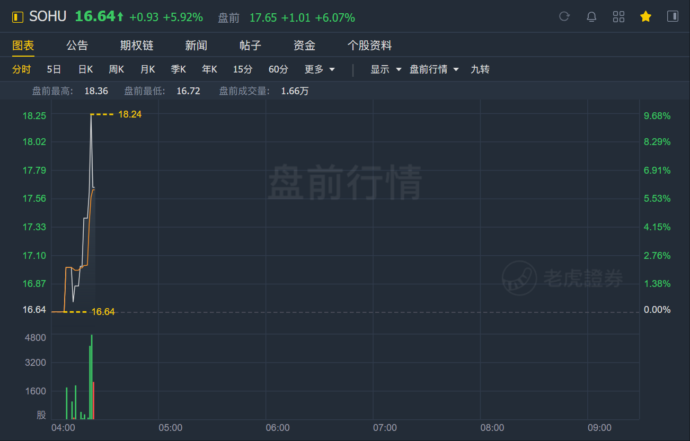
Task: Click the 09:00 time axis label
Action: pos(599,428)
